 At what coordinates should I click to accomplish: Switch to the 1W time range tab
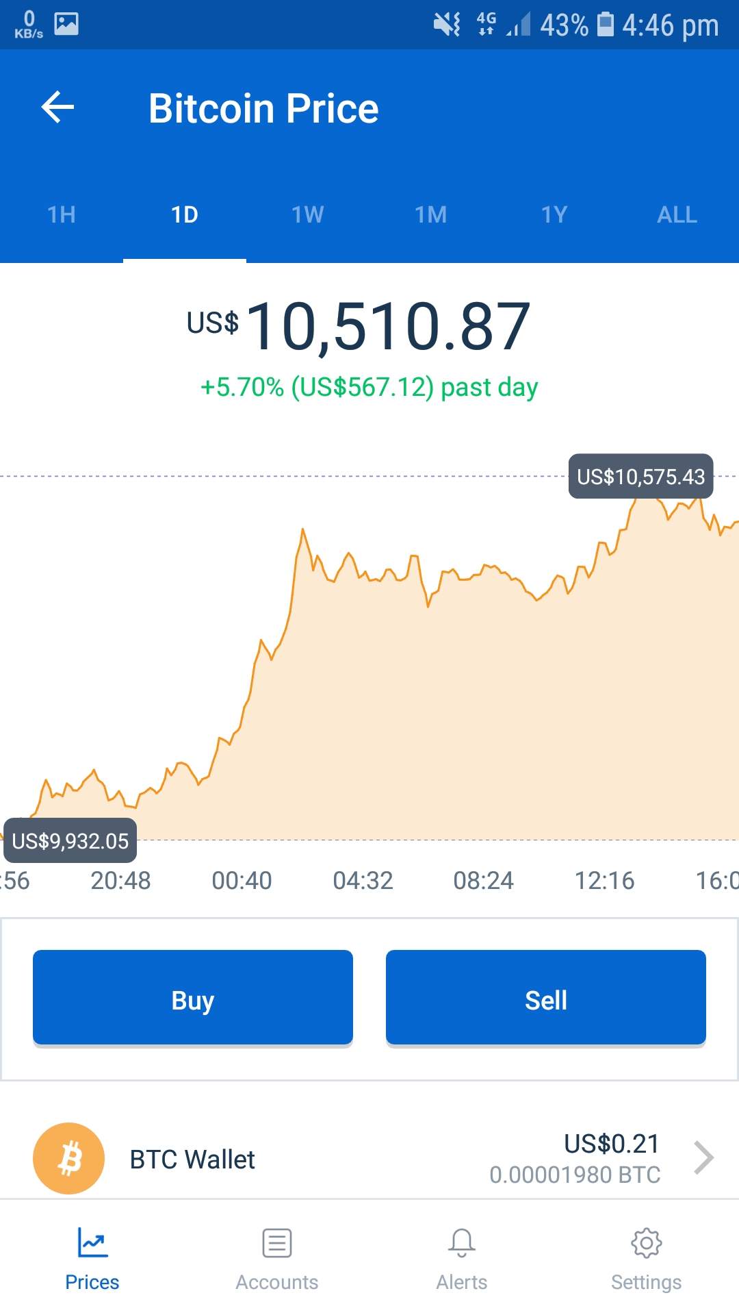point(308,215)
